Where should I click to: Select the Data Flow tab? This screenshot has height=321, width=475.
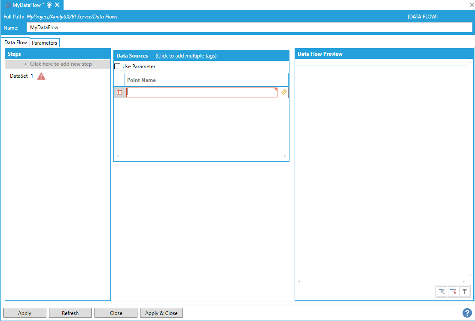coord(15,42)
